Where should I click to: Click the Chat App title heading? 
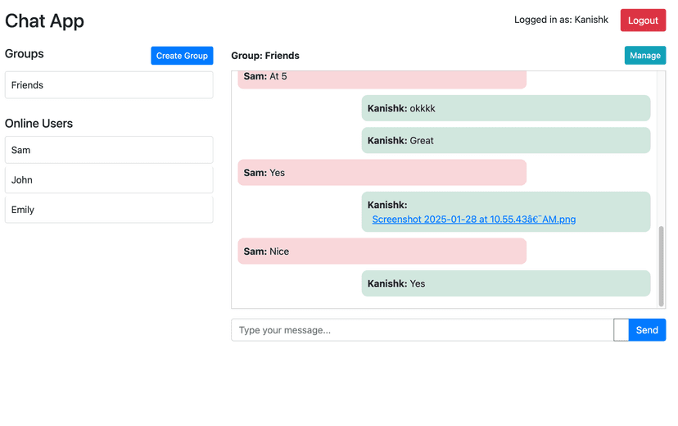[x=45, y=21]
